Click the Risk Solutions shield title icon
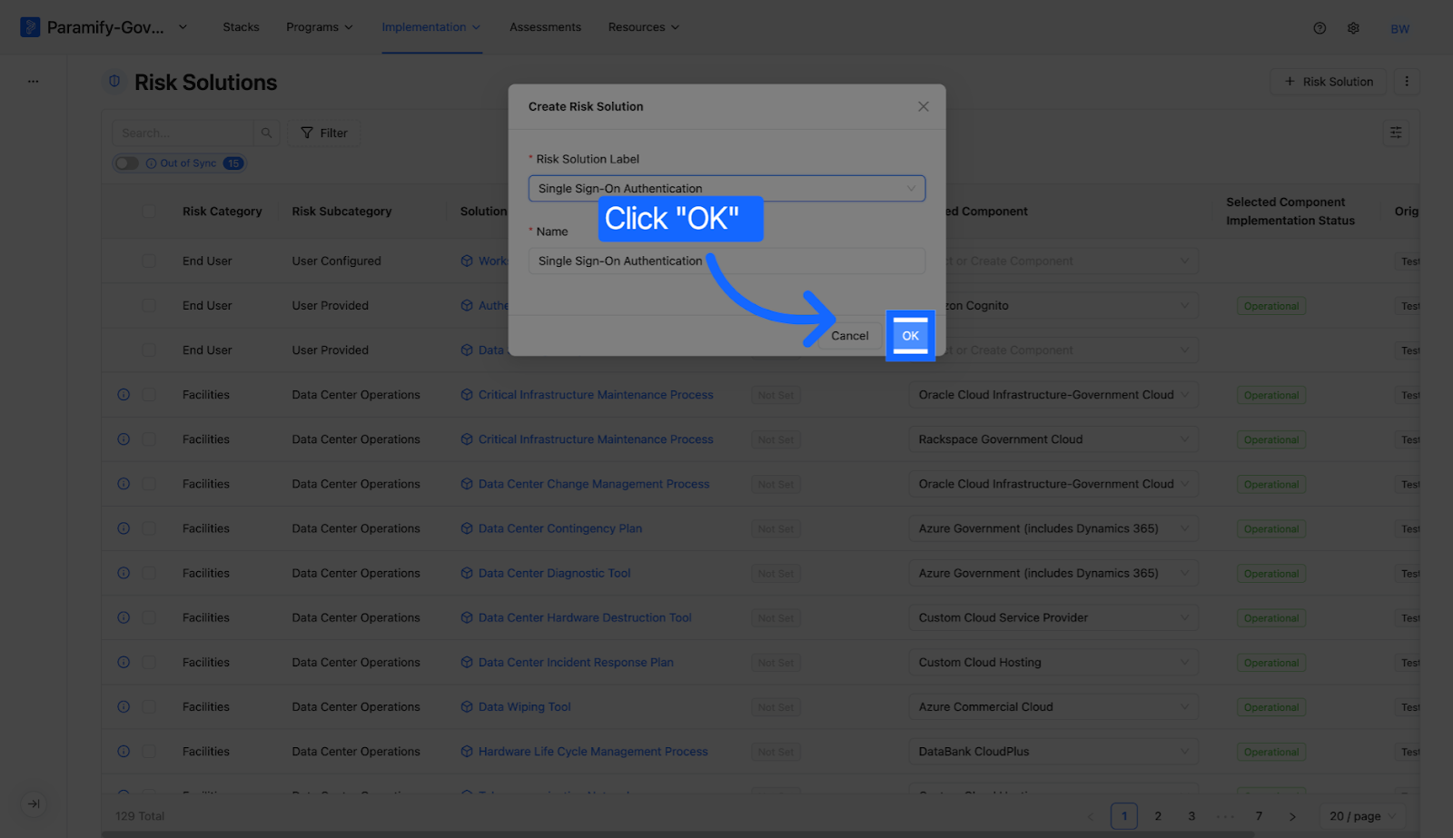Image resolution: width=1453 pixels, height=838 pixels. (114, 81)
